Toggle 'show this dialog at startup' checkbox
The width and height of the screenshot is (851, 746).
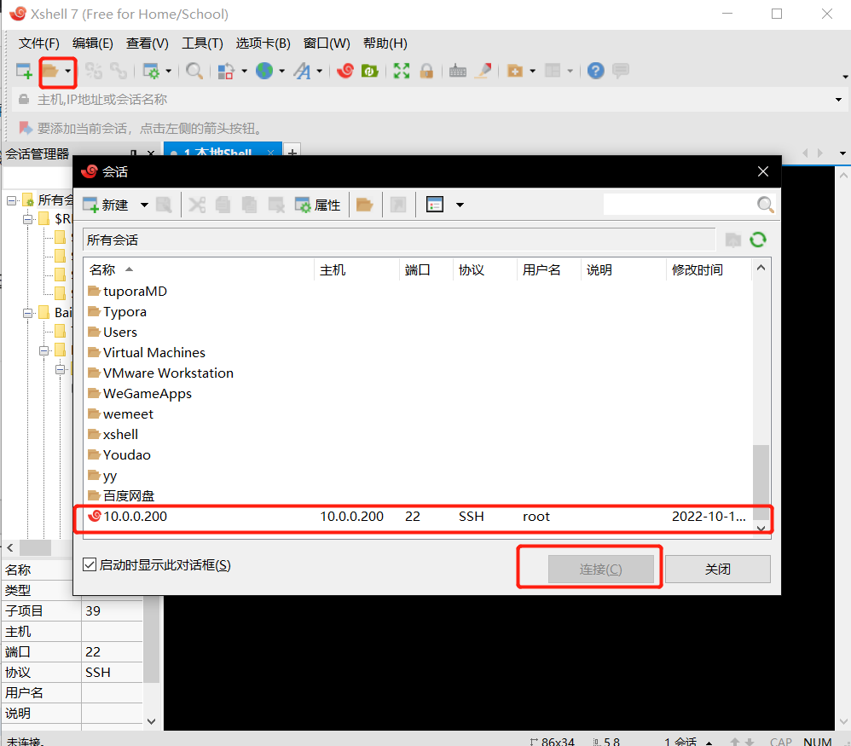90,564
